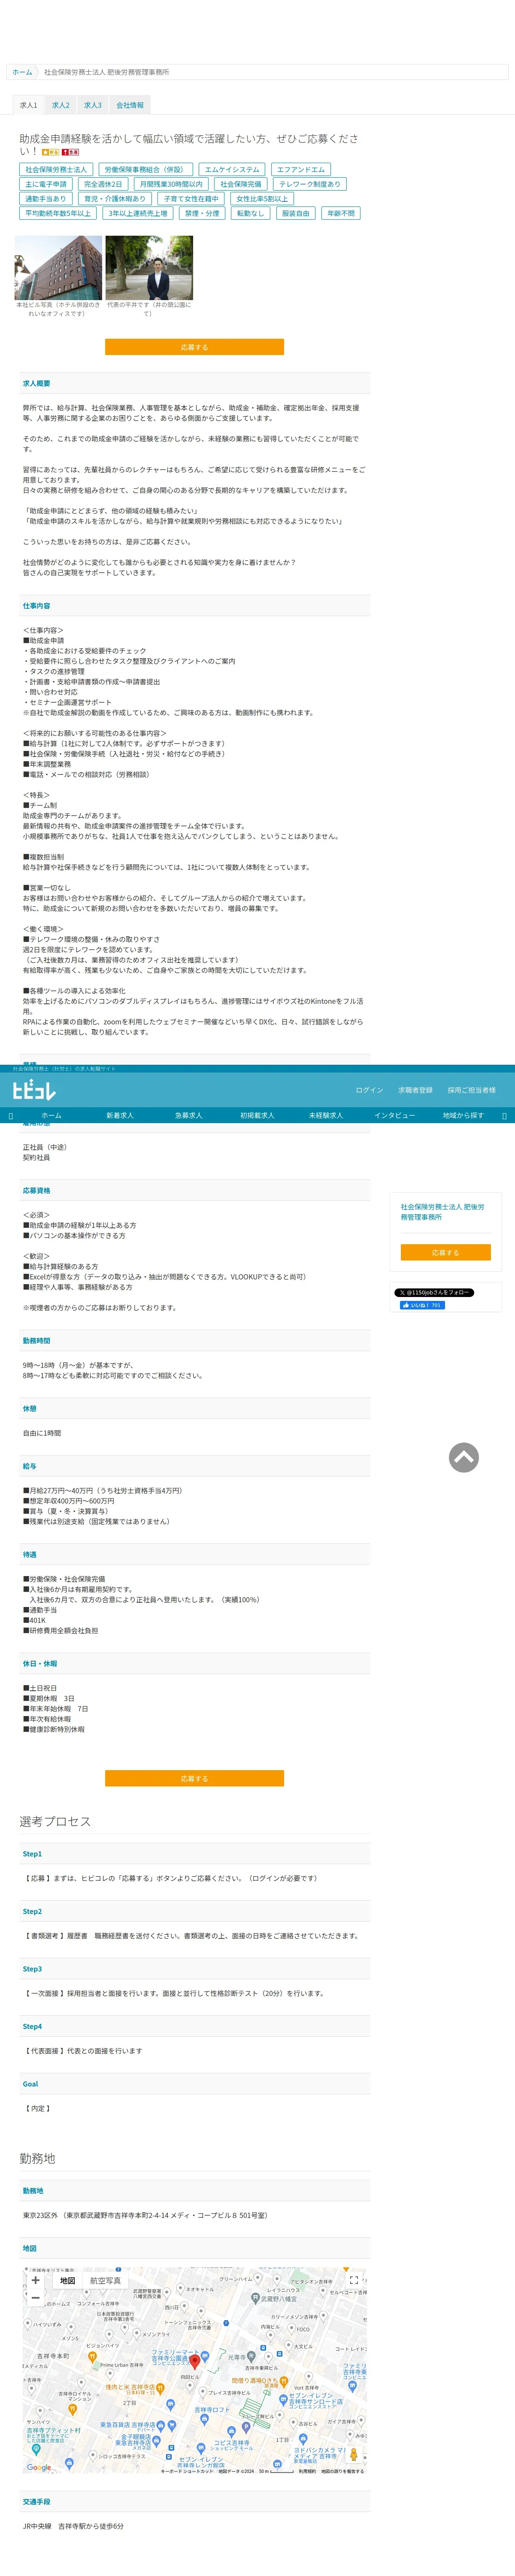Click the ヒビコレ site logo
The height and width of the screenshot is (2576, 515).
coord(34,1090)
